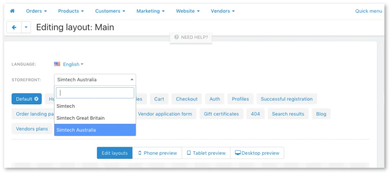The width and height of the screenshot is (390, 173).
Task: Open Vendor application form tab
Action: (166, 114)
